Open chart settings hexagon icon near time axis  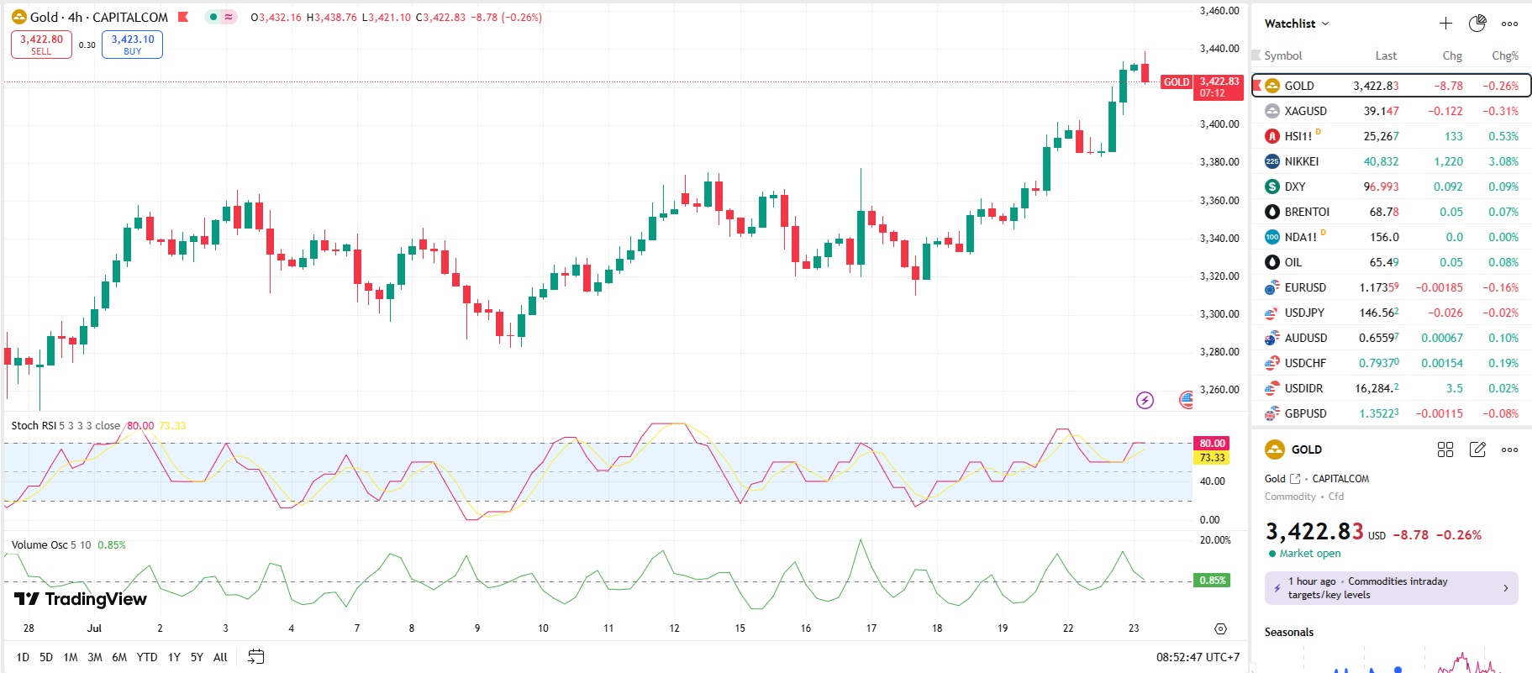(x=1221, y=628)
